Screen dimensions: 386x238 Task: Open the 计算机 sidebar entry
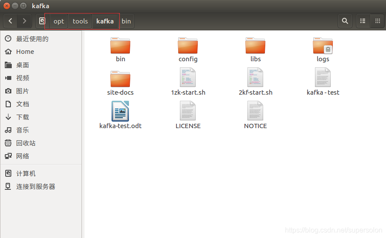(41, 173)
